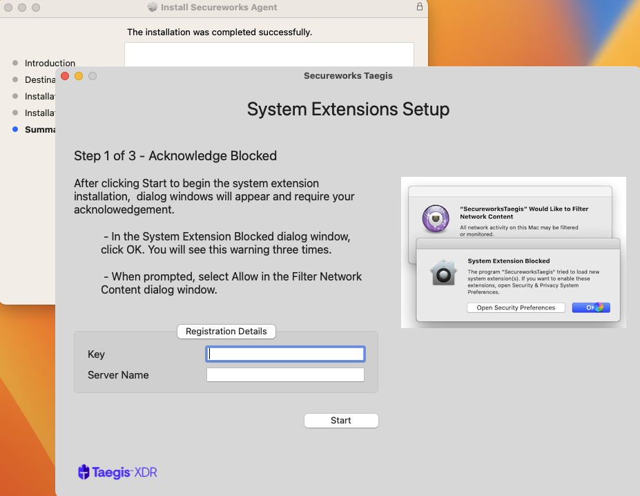Click the "Secureworks Taegis" window title

[348, 75]
